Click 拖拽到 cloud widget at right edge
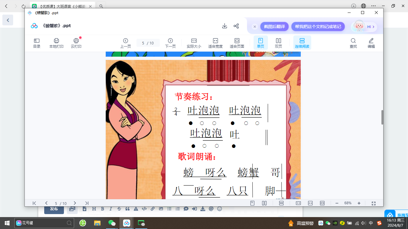 [396, 213]
